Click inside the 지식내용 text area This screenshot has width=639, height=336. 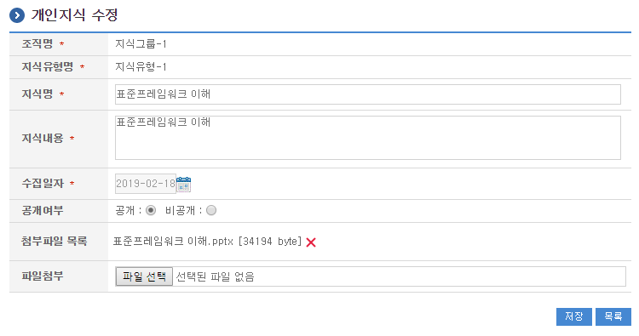pos(368,138)
